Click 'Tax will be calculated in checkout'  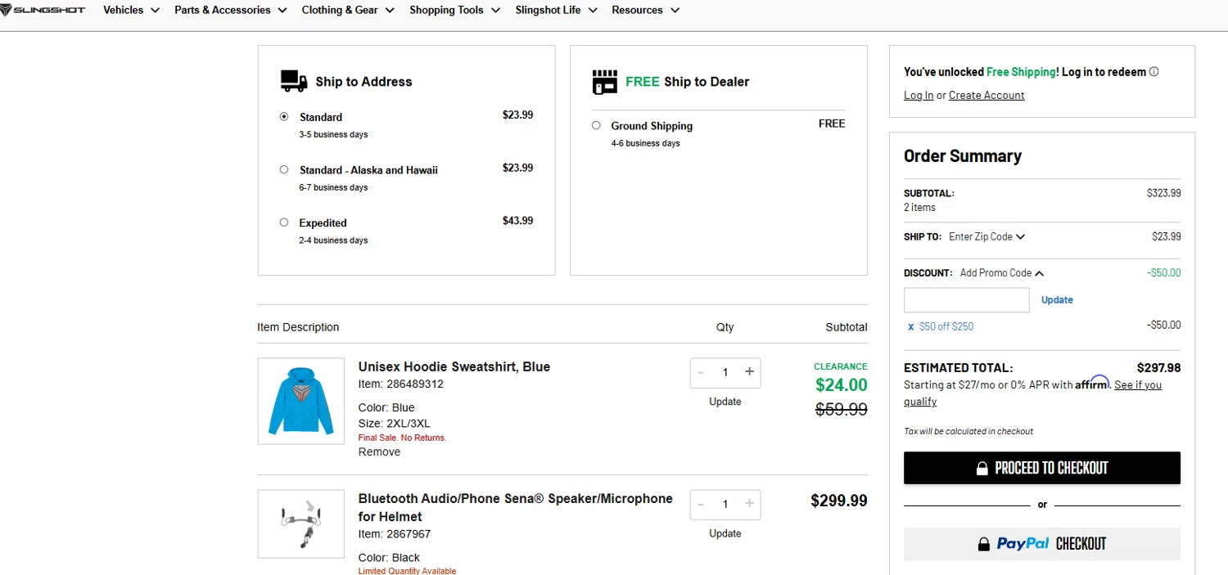tap(968, 431)
